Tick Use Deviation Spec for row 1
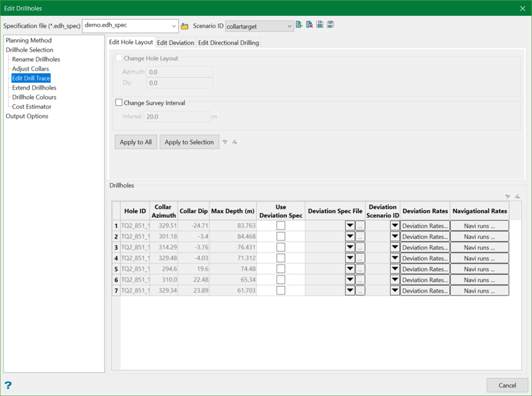Viewport: 532px width, 396px height. point(281,226)
